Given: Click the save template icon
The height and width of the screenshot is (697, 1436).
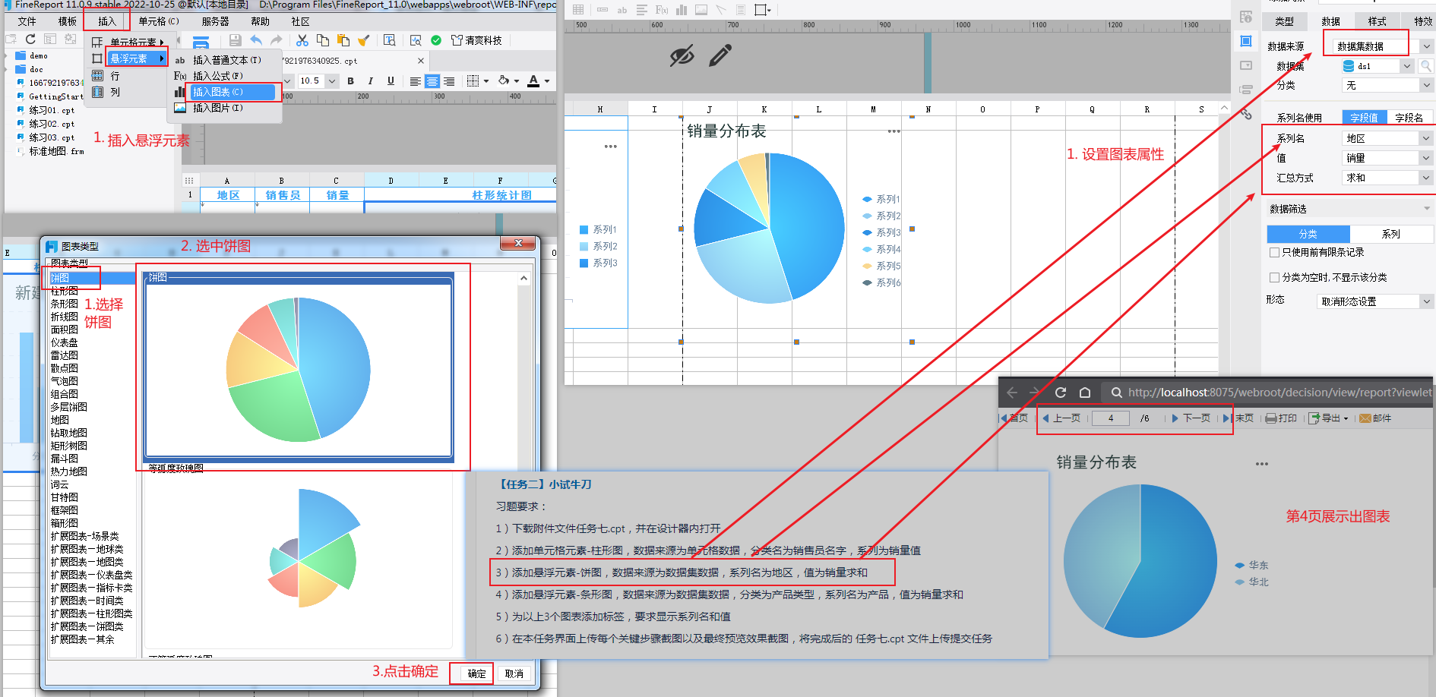Looking at the screenshot, I should click(x=235, y=40).
